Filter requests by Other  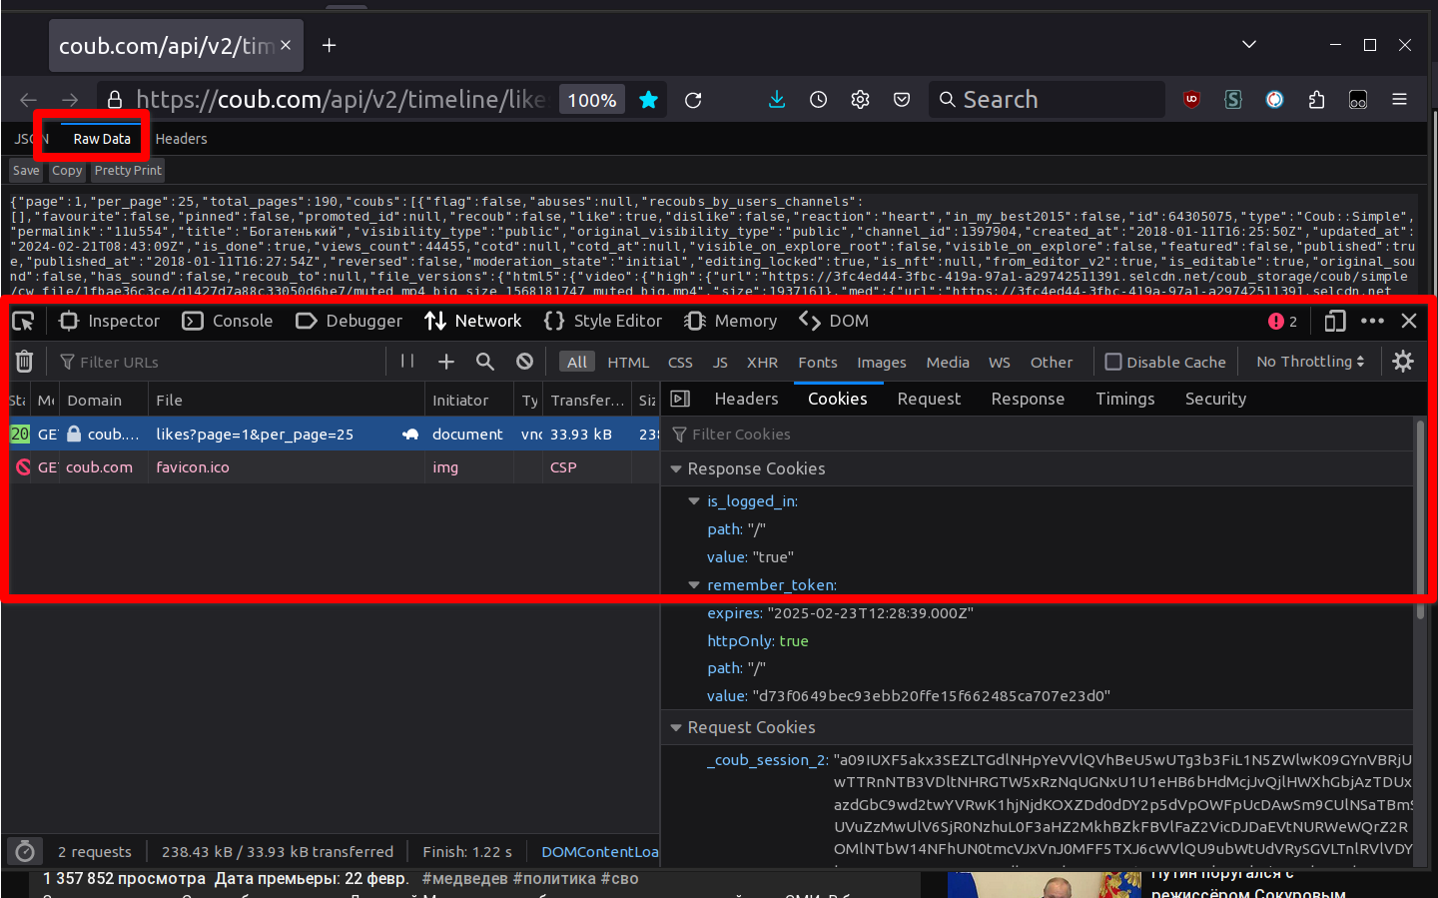point(1052,362)
